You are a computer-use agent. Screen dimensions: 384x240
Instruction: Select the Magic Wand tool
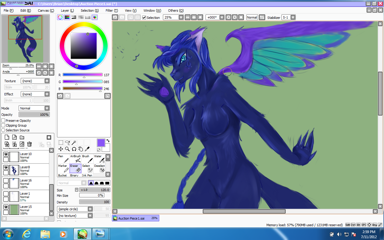click(74, 142)
